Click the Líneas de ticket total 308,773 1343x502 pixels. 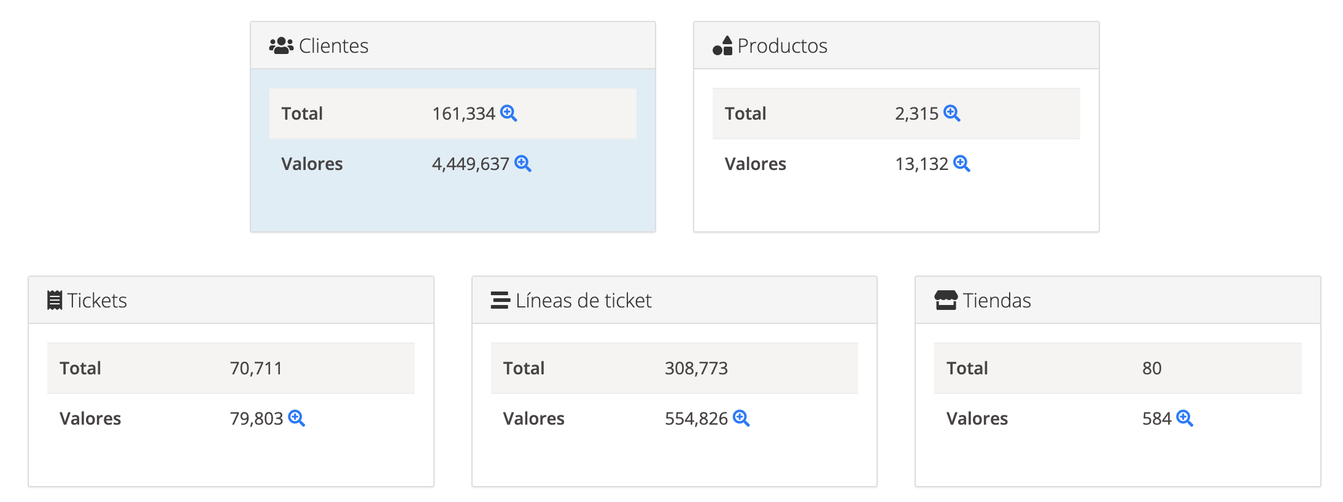[696, 368]
